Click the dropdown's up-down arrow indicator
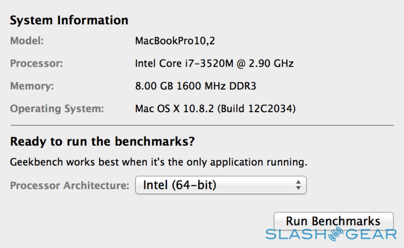This screenshot has width=404, height=248. coord(298,185)
